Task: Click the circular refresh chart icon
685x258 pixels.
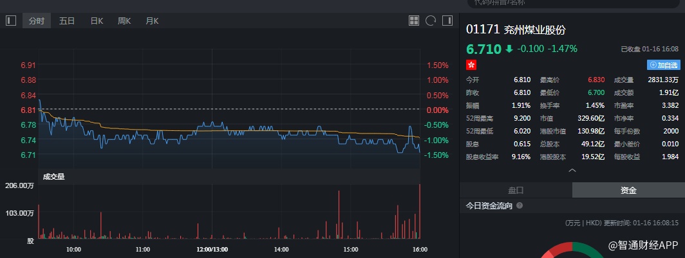Action: (431, 21)
